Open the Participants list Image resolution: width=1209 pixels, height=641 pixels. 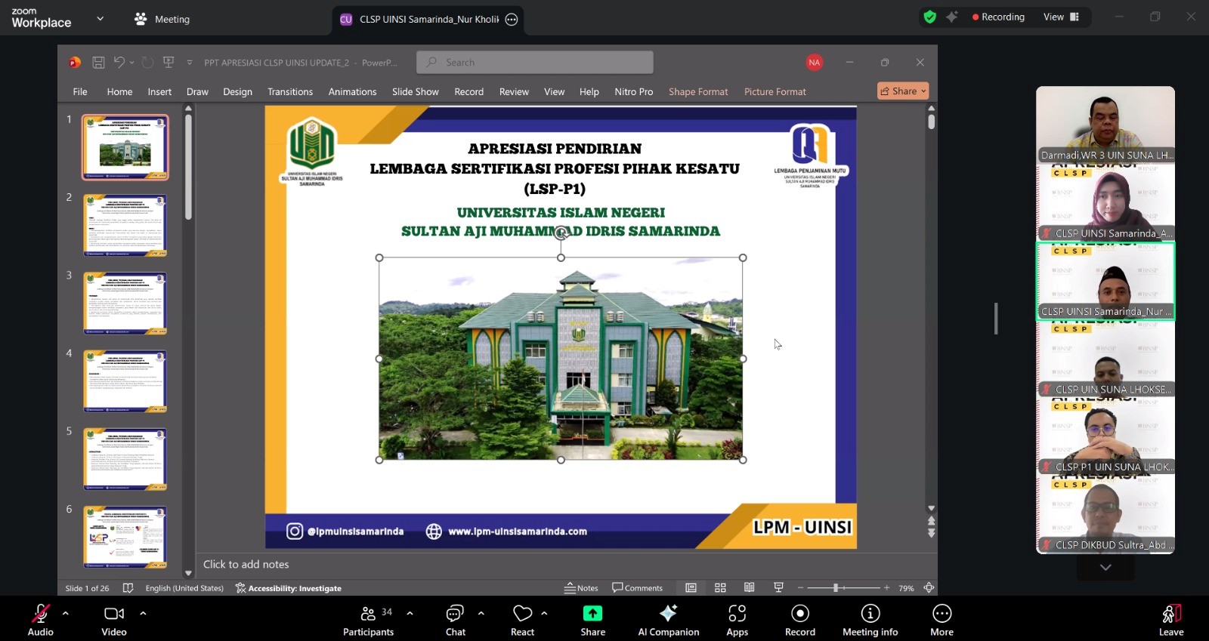[369, 620]
